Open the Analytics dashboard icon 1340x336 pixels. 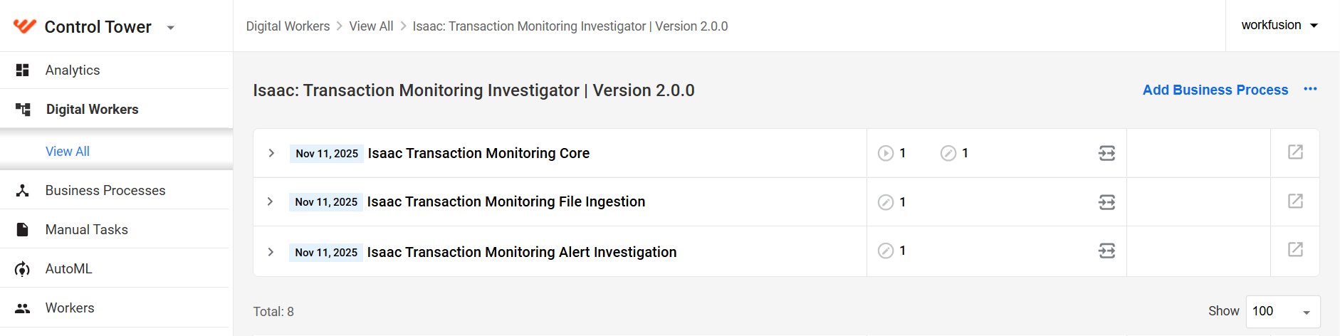(x=23, y=70)
